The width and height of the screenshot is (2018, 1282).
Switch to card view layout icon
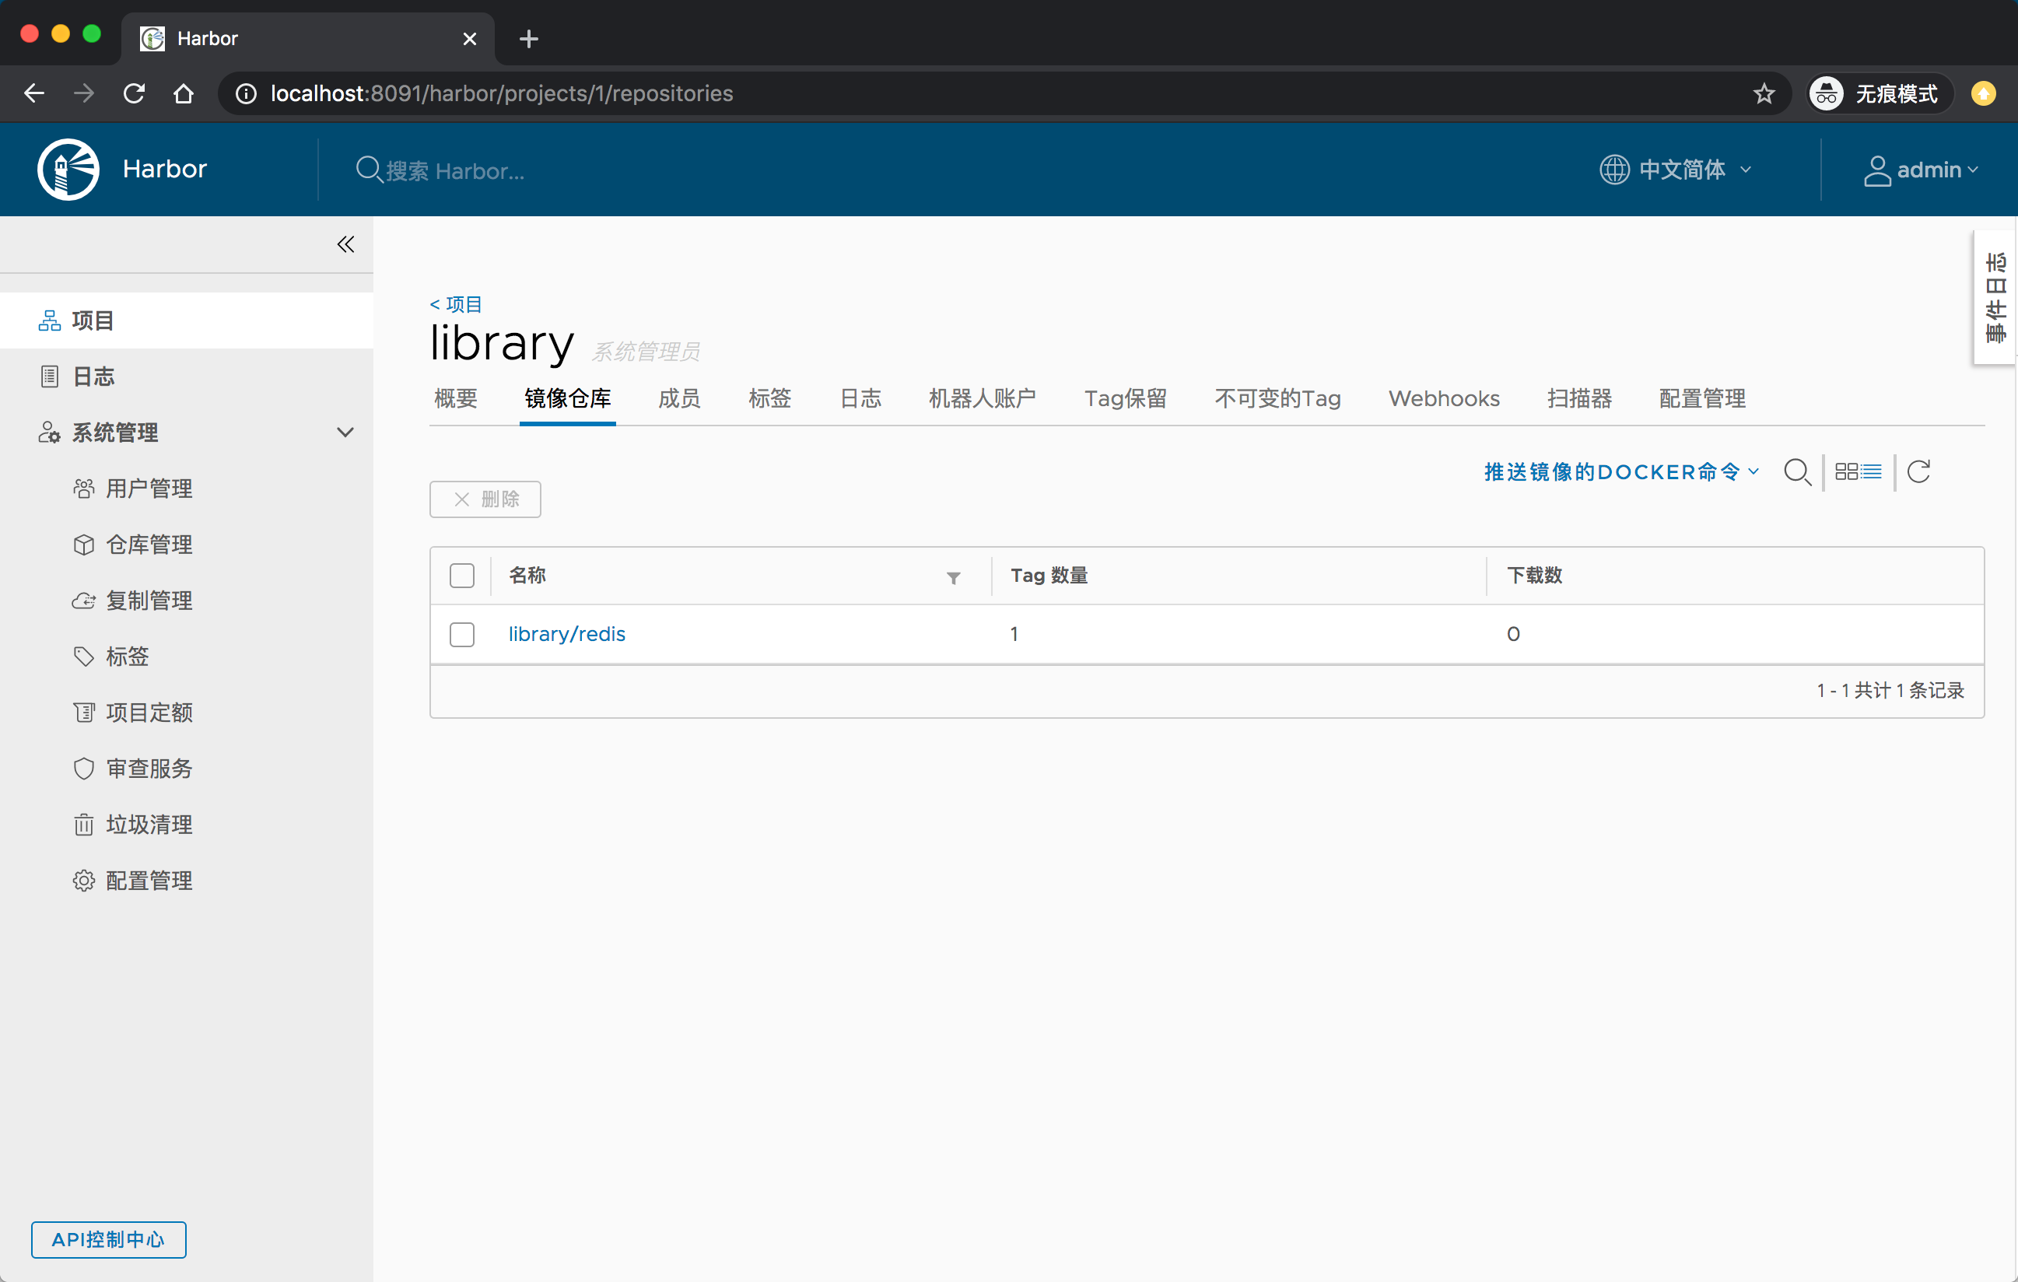[1845, 471]
